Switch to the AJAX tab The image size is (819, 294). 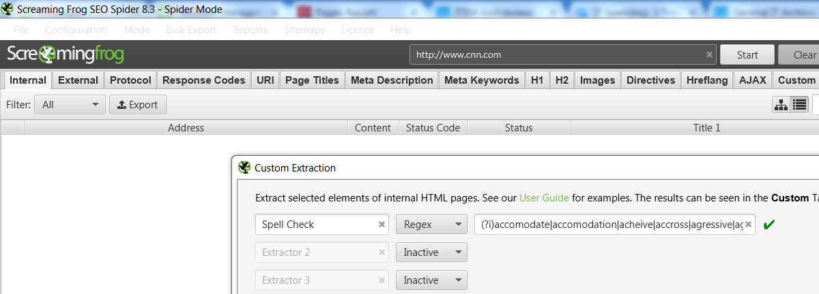point(753,80)
